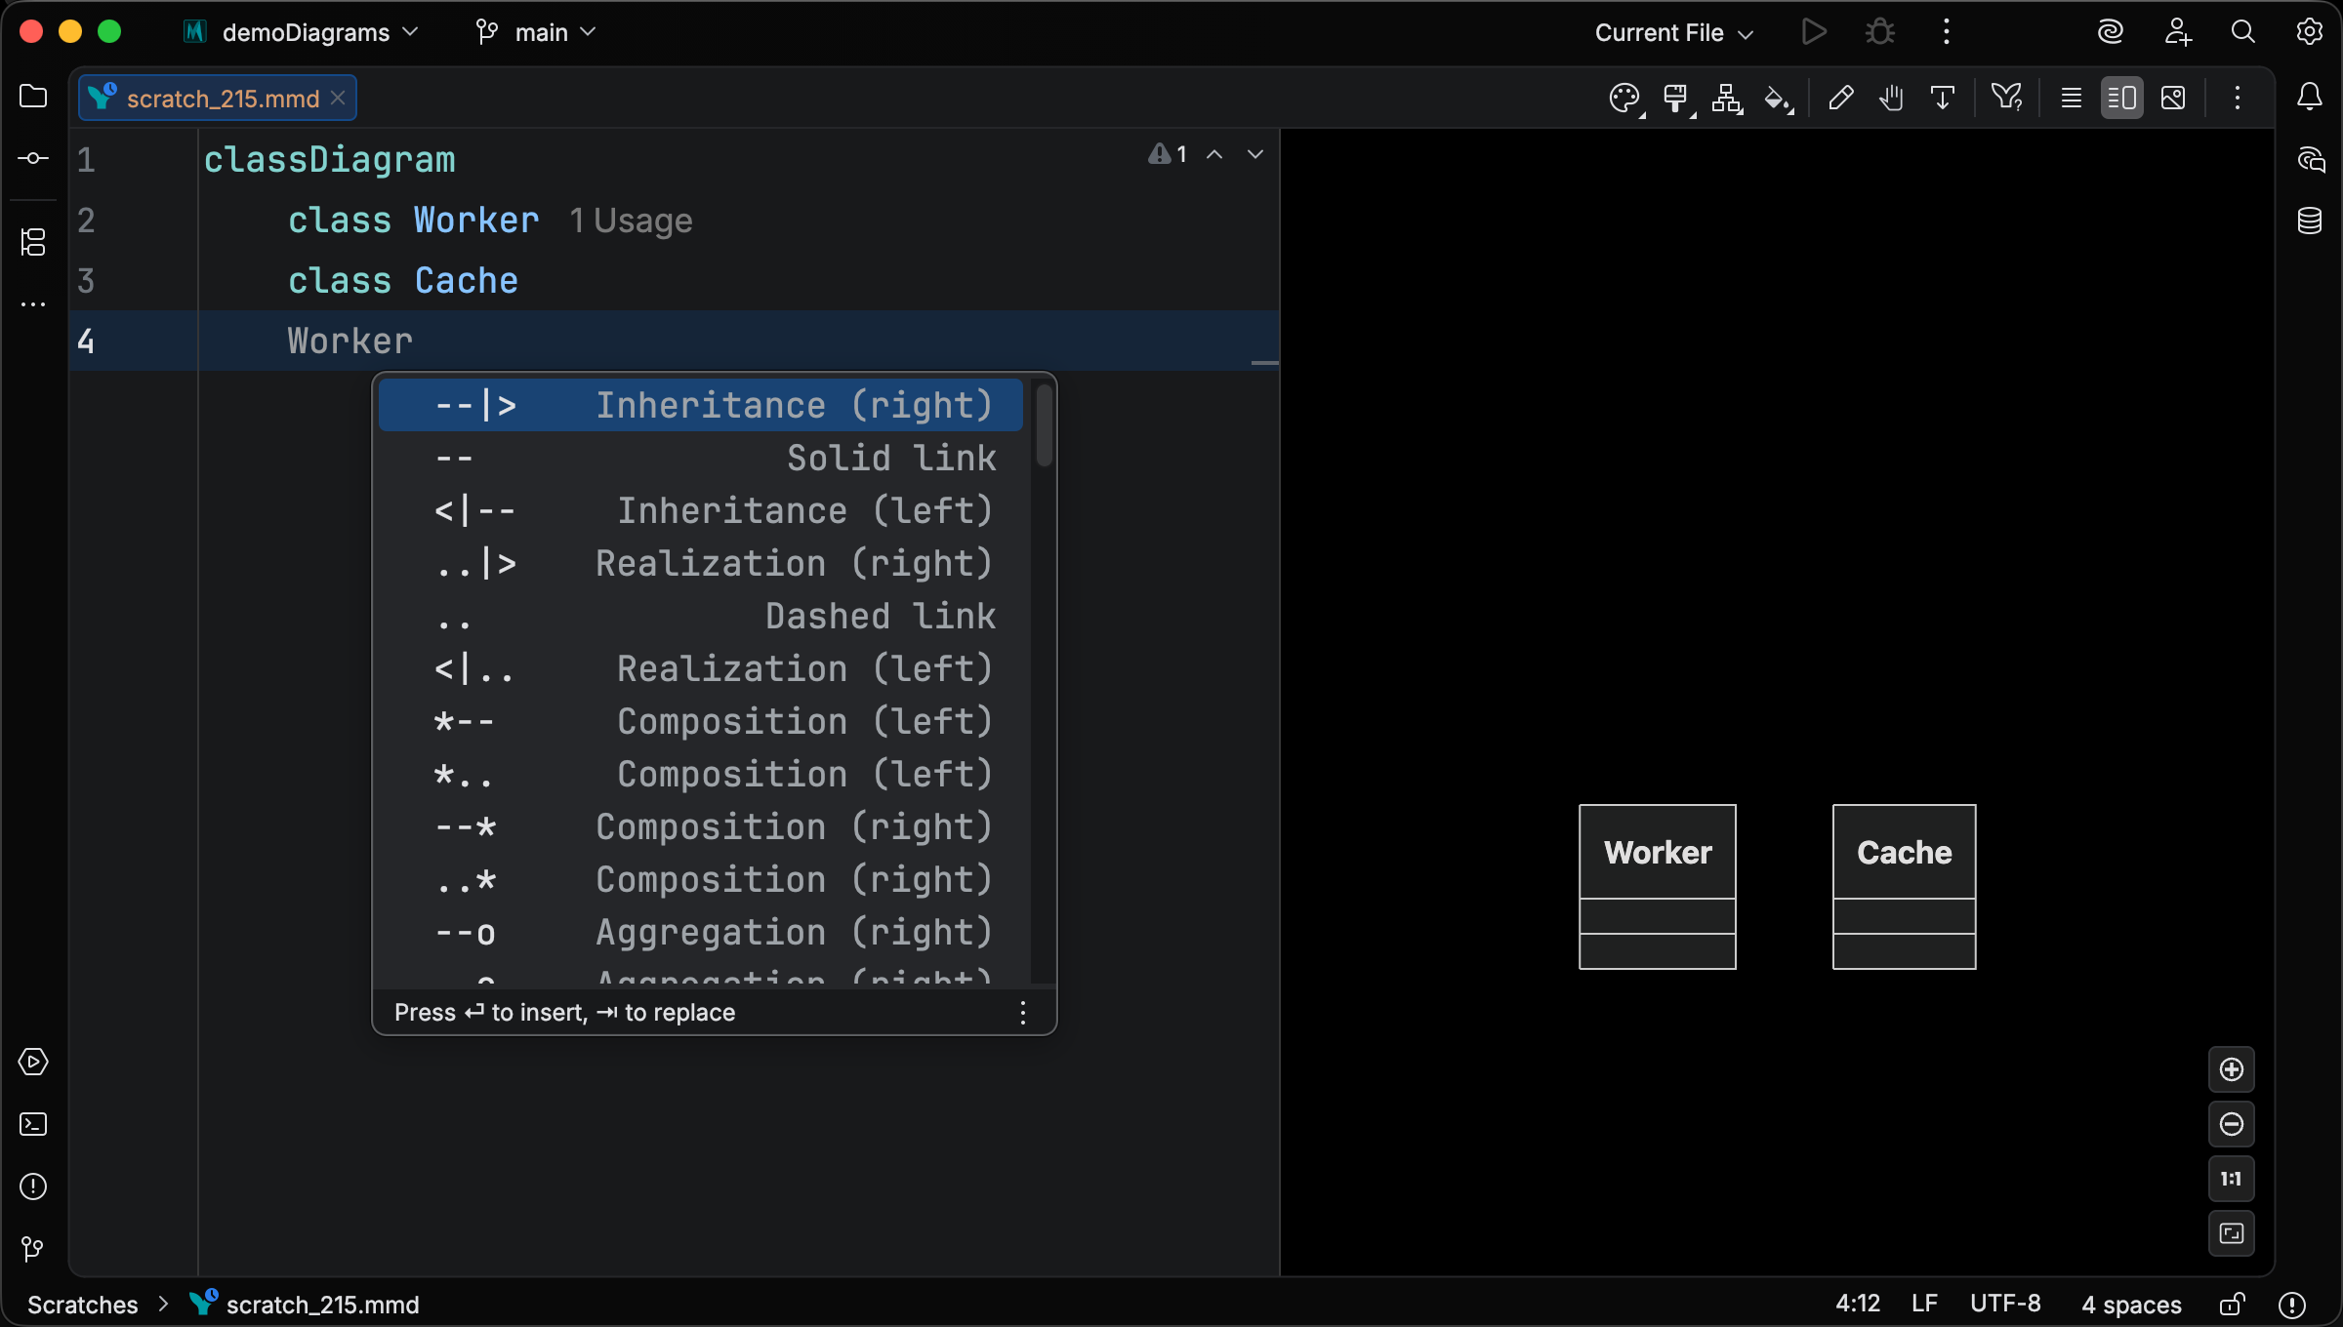Click the diagram layout hierarchy icon

1727,99
